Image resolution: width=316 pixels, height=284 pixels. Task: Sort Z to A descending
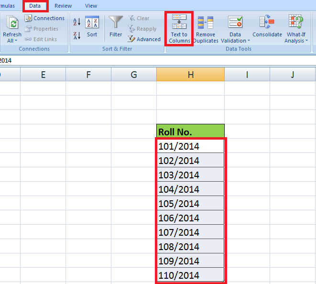(x=77, y=36)
